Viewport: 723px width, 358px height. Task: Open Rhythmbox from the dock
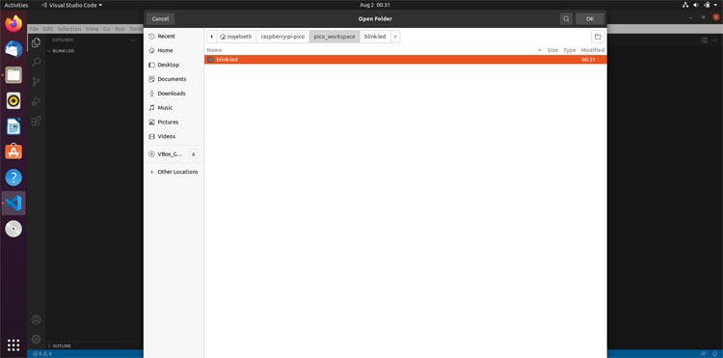click(x=13, y=100)
